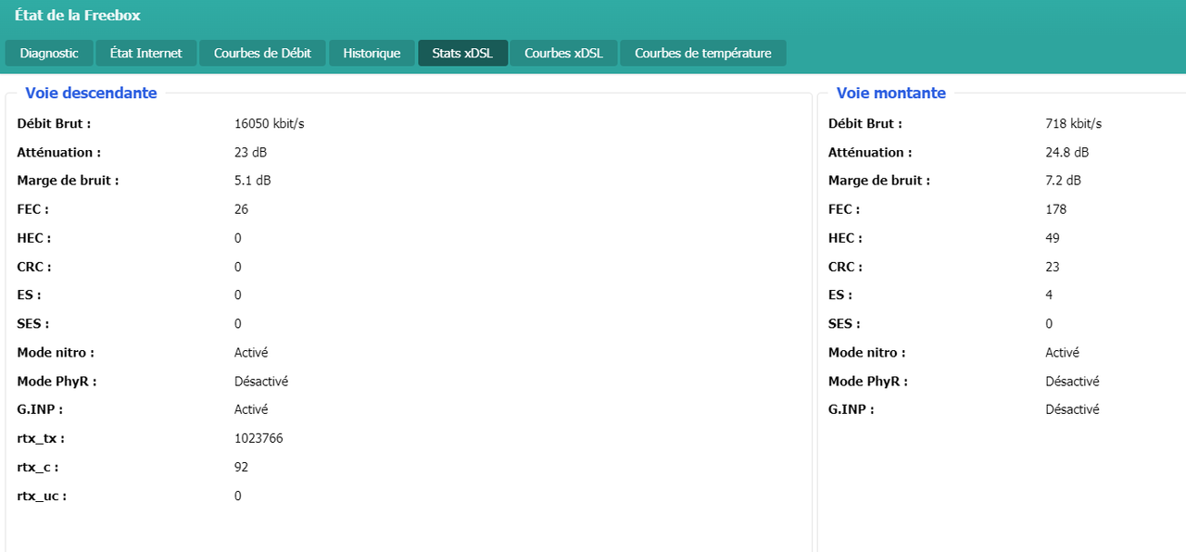The width and height of the screenshot is (1186, 552).
Task: Open Courbes de Débit tab
Action: (x=262, y=53)
